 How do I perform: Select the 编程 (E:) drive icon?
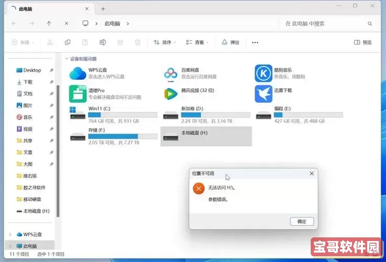coord(264,115)
